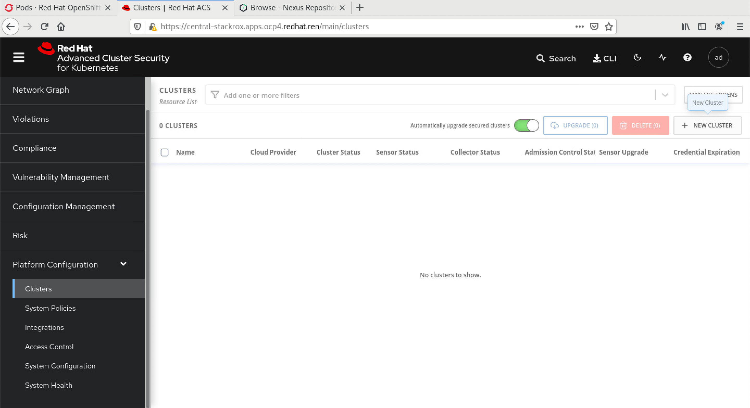The height and width of the screenshot is (408, 750).
Task: Open system health pulse icon
Action: click(662, 57)
